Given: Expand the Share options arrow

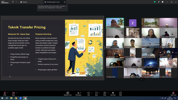Looking at the screenshot, I should (108, 93).
